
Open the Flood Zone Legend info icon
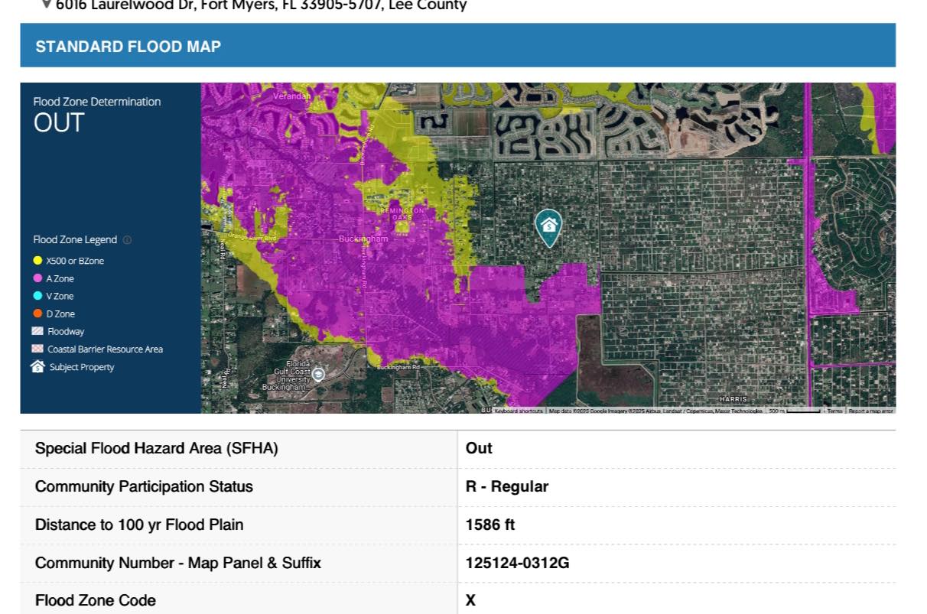pyautogui.click(x=127, y=240)
